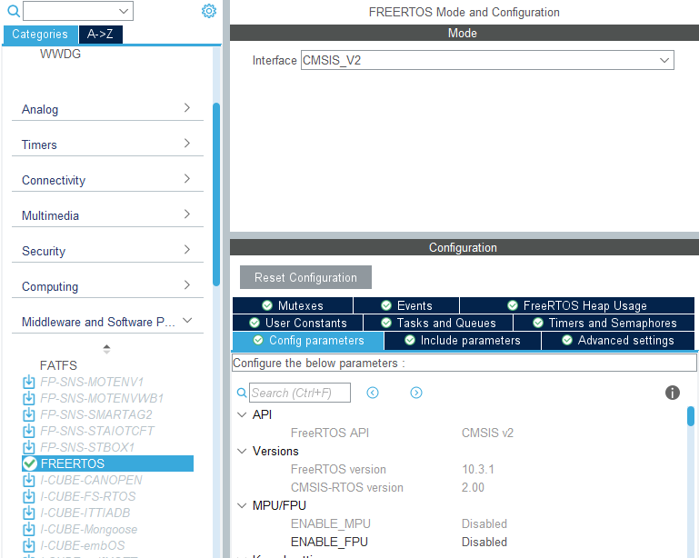Click download icon next to I-CUBE-ITTIADB

point(28,513)
